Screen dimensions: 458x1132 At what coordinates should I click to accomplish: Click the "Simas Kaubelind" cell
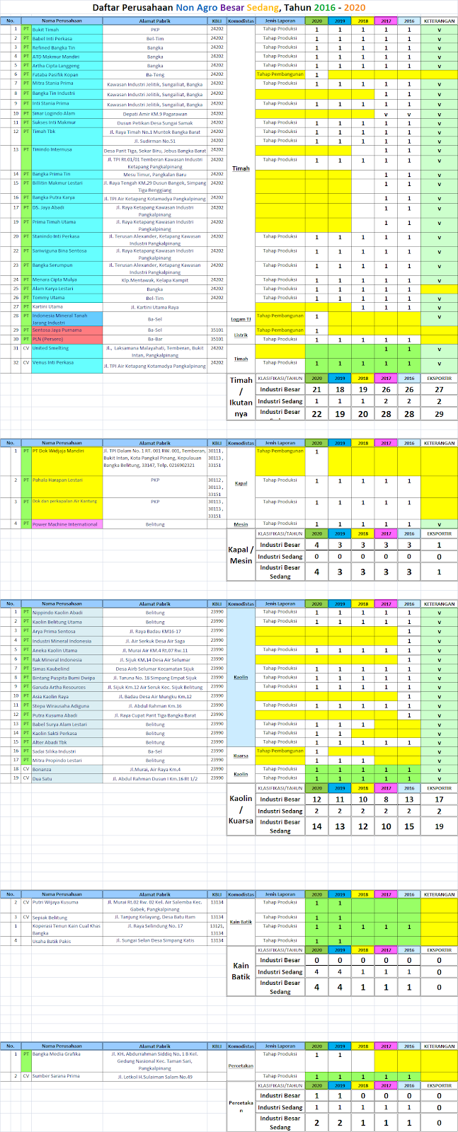point(67,669)
